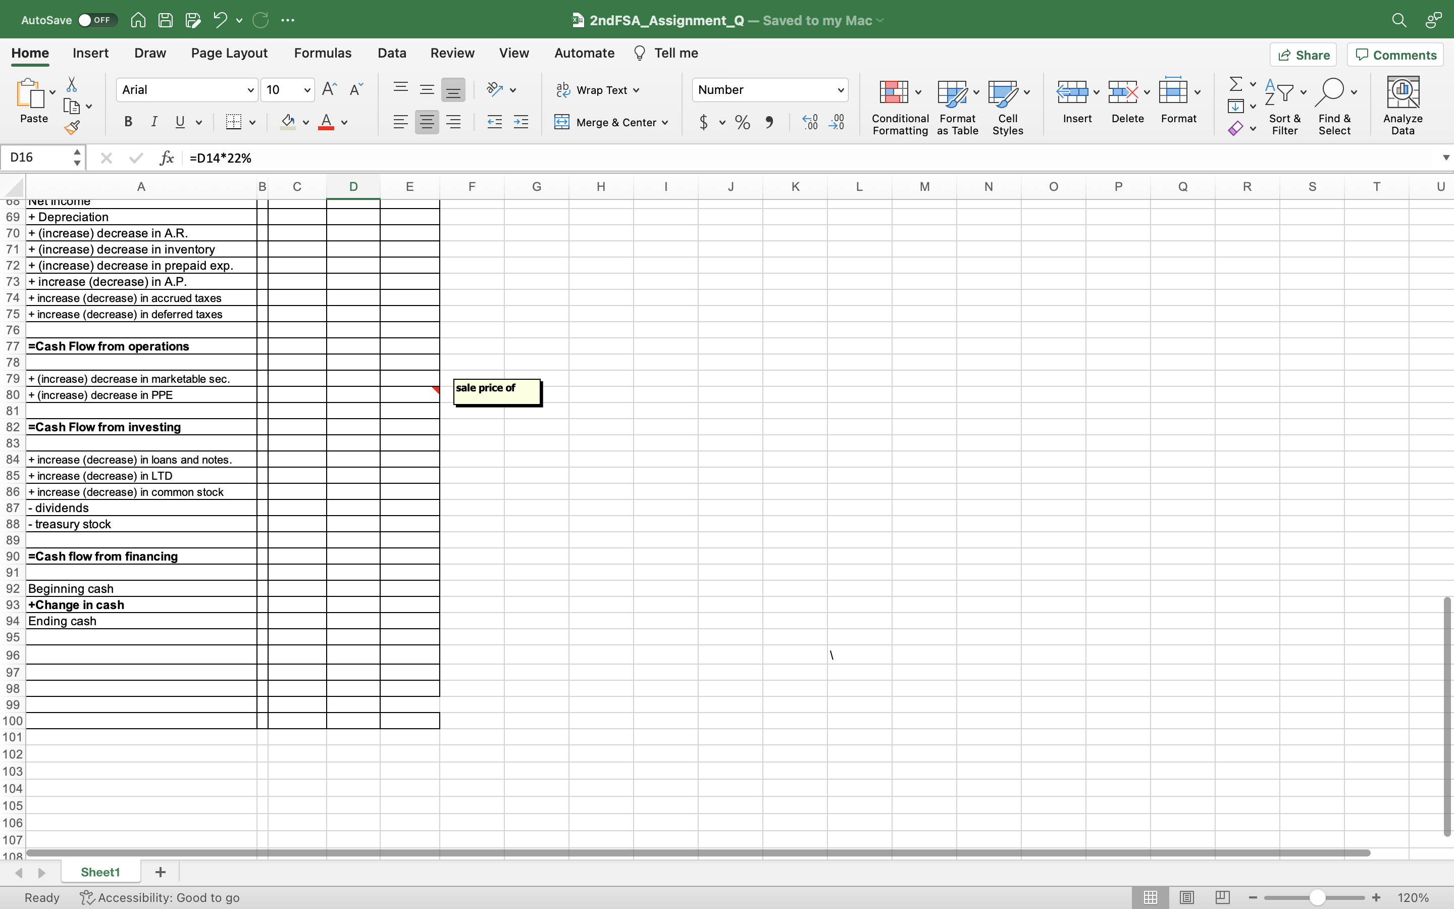Click the AutoSum sigma icon
The height and width of the screenshot is (909, 1454).
pyautogui.click(x=1235, y=84)
